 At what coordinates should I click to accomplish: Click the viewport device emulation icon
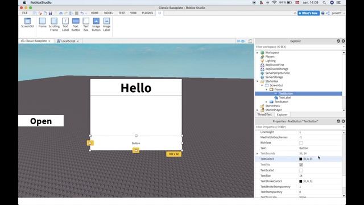(x=250, y=41)
